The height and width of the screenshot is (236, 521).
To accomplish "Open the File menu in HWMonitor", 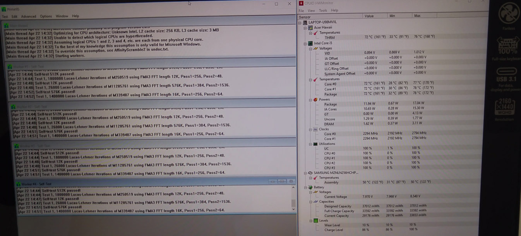I will [301, 11].
